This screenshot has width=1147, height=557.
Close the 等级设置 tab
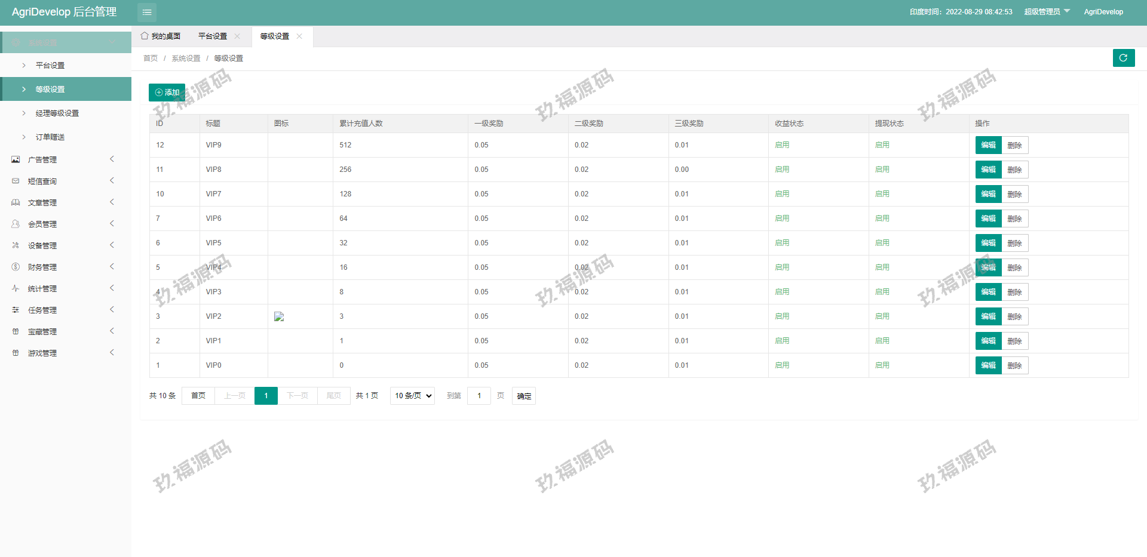299,36
